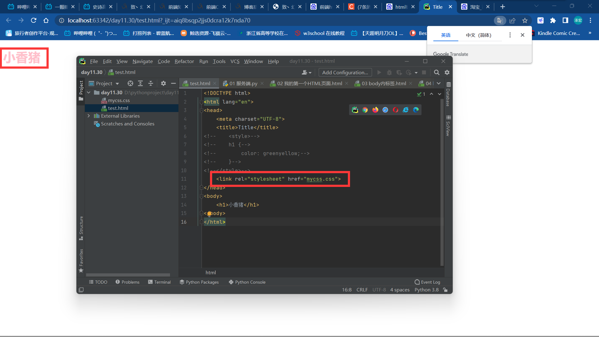Image resolution: width=599 pixels, height=337 pixels.
Task: Open preview in Chrome browser icon
Action: click(x=365, y=110)
